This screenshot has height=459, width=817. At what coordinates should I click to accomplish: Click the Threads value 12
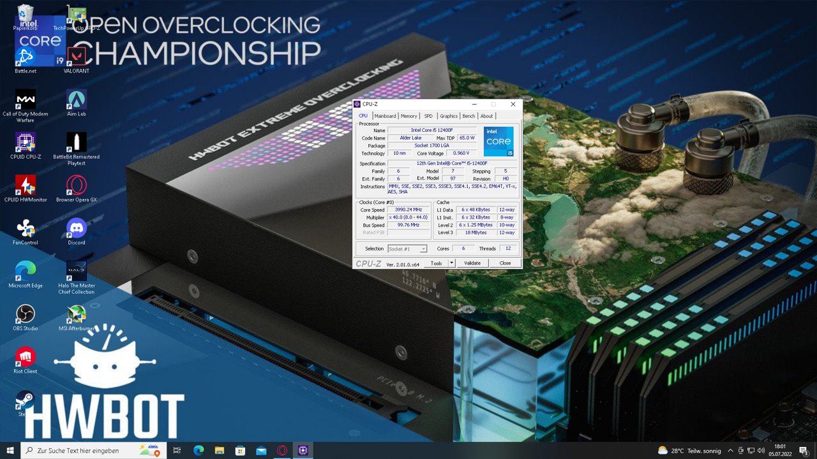(508, 249)
